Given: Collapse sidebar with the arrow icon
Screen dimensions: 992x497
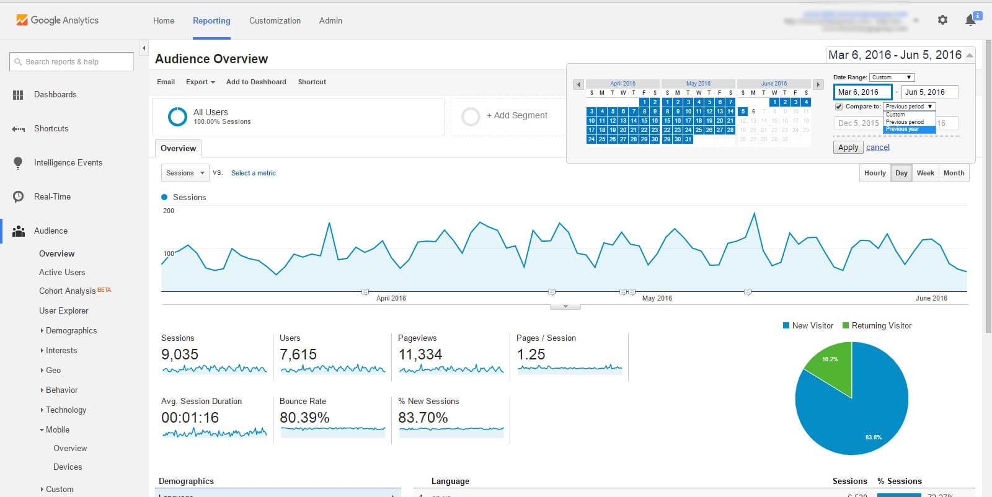Looking at the screenshot, I should pos(144,48).
